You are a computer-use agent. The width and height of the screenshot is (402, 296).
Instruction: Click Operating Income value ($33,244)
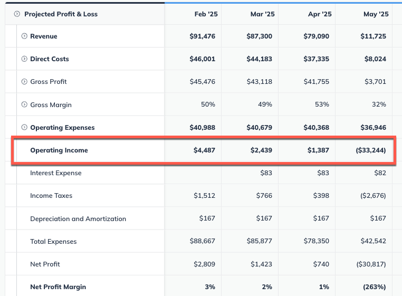tap(371, 150)
